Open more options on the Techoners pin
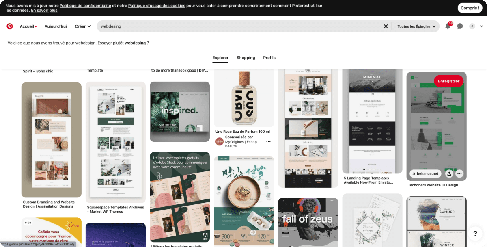487x247 pixels. point(459,173)
